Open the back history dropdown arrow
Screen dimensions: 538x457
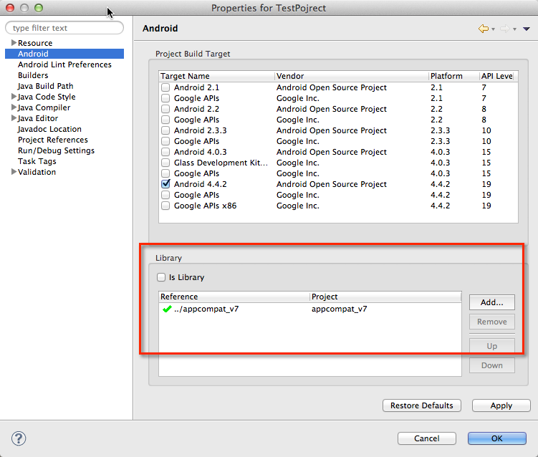[x=494, y=29]
